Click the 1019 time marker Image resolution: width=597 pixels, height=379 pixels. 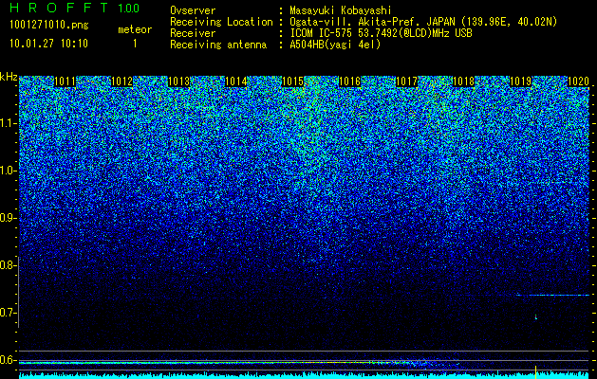[x=520, y=81]
